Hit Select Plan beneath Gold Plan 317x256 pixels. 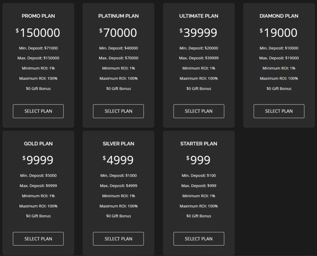coord(38,239)
